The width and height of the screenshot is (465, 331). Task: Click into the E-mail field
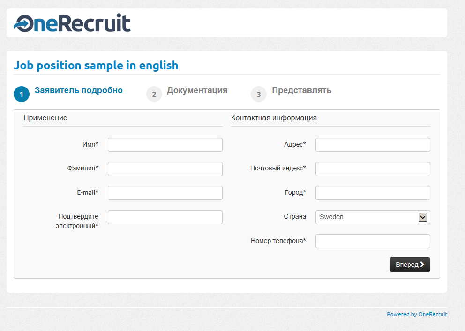[x=165, y=193]
